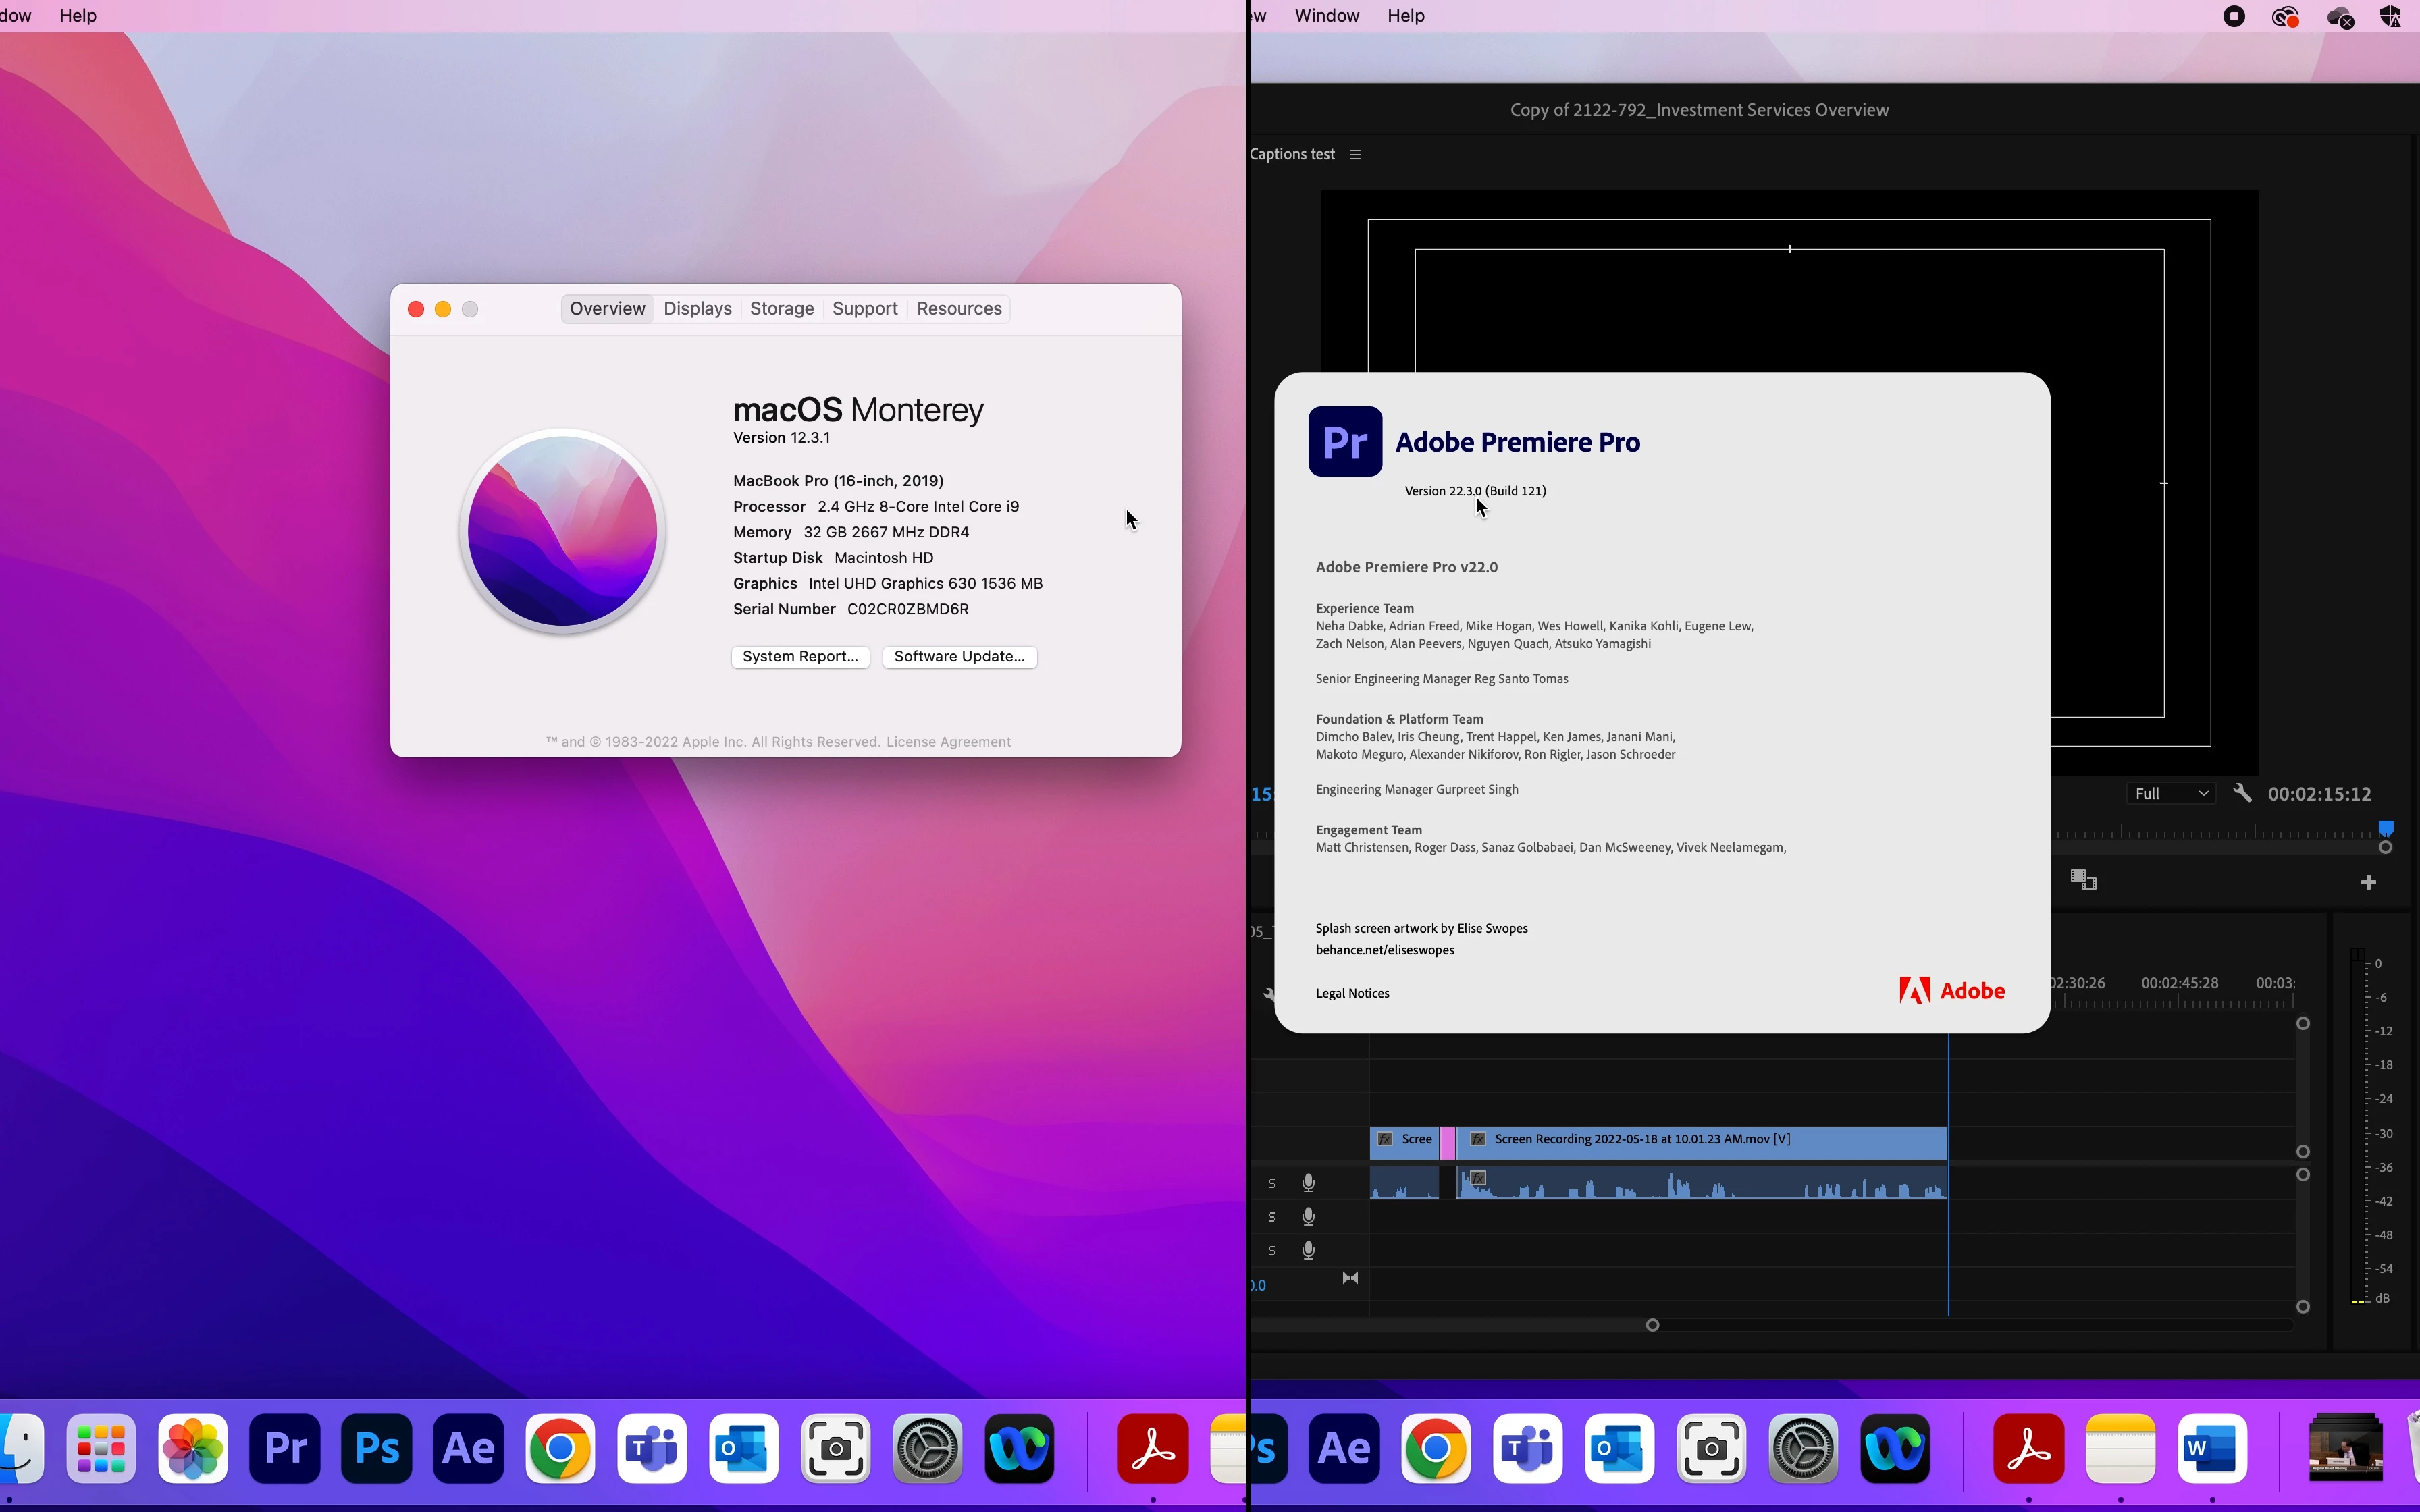Open the Button Editor plus icon
The width and height of the screenshot is (2420, 1512).
point(2367,882)
